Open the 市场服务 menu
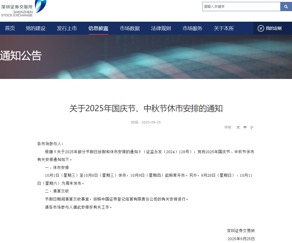292x243 pixels. click(x=192, y=28)
